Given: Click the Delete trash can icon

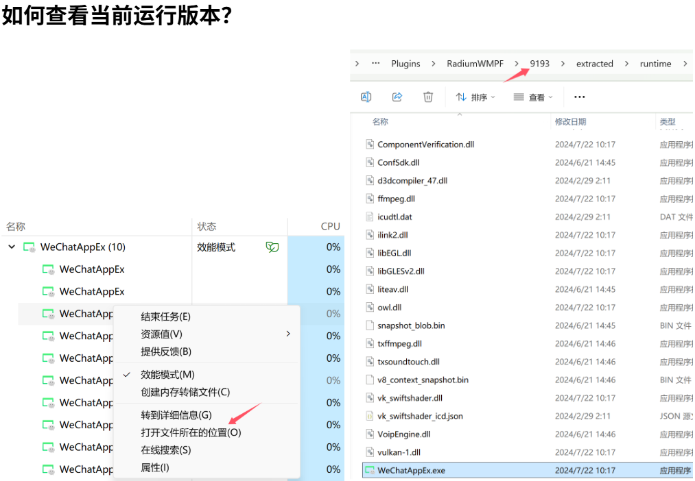Looking at the screenshot, I should [428, 97].
